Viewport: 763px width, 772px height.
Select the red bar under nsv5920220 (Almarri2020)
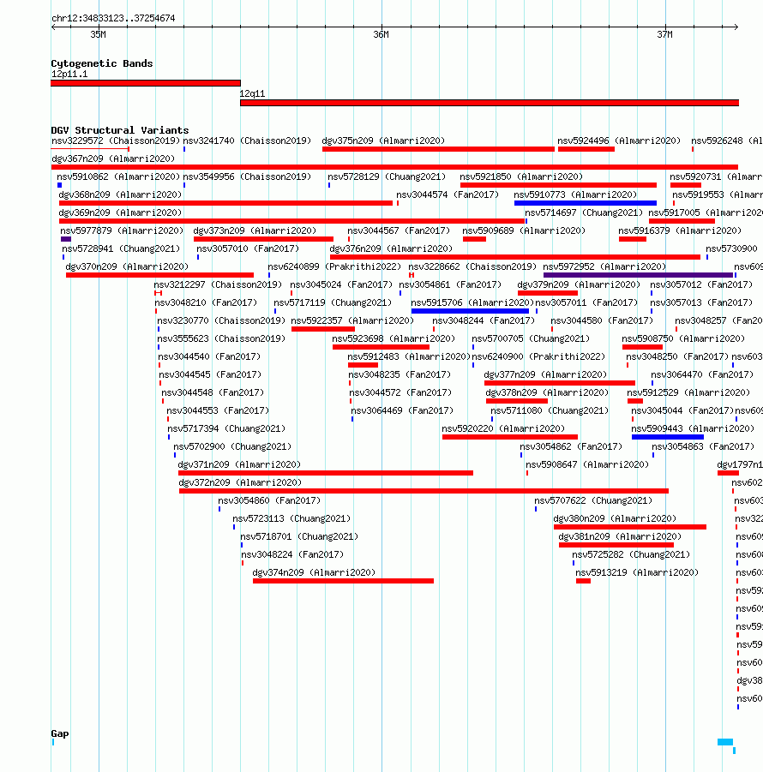click(510, 437)
